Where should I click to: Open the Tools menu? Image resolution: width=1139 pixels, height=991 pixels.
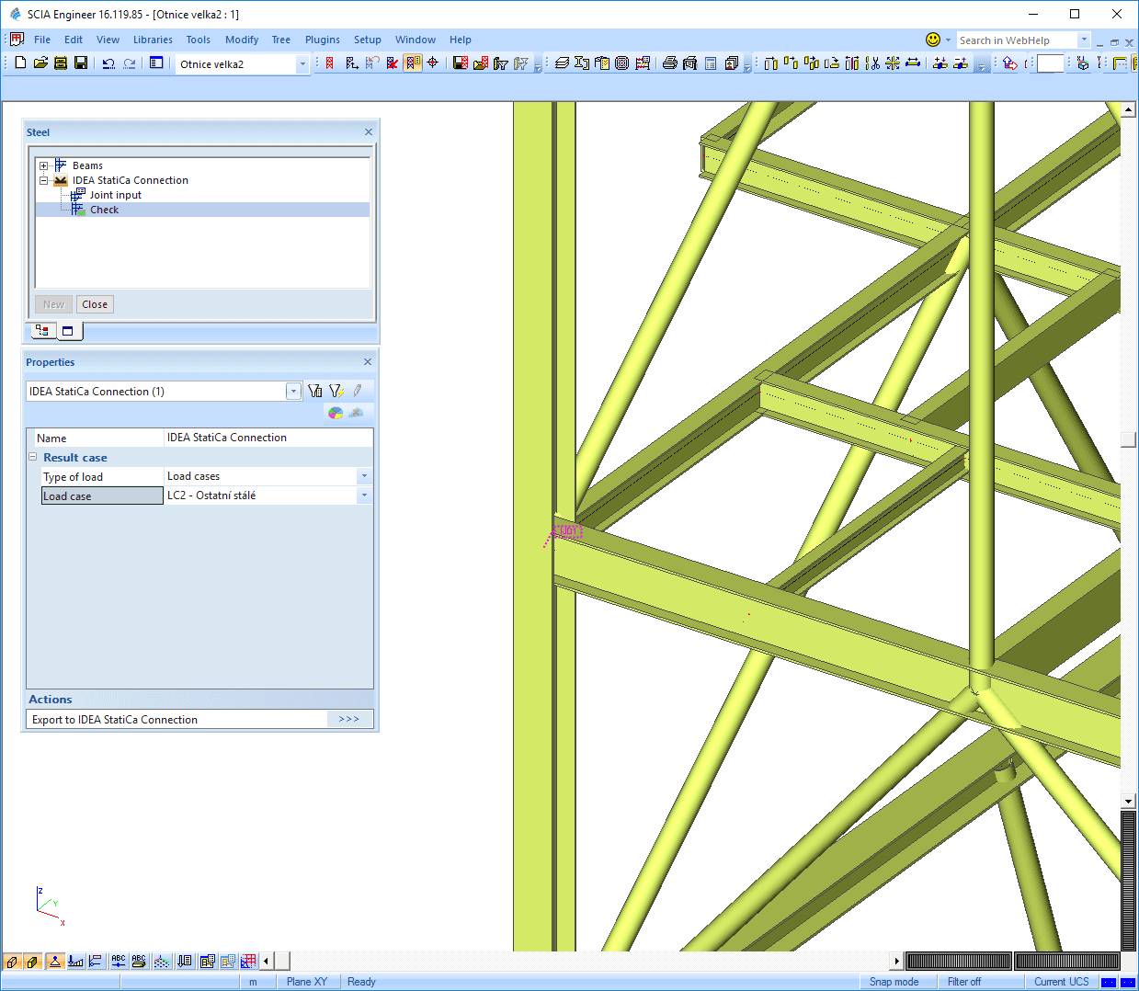pyautogui.click(x=198, y=40)
